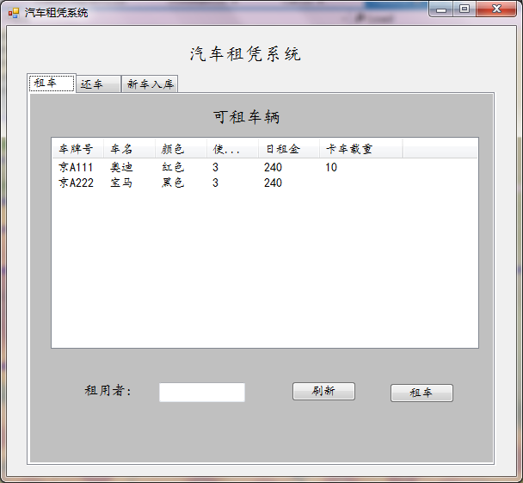Click the 卡车载重 column header

(x=361, y=149)
